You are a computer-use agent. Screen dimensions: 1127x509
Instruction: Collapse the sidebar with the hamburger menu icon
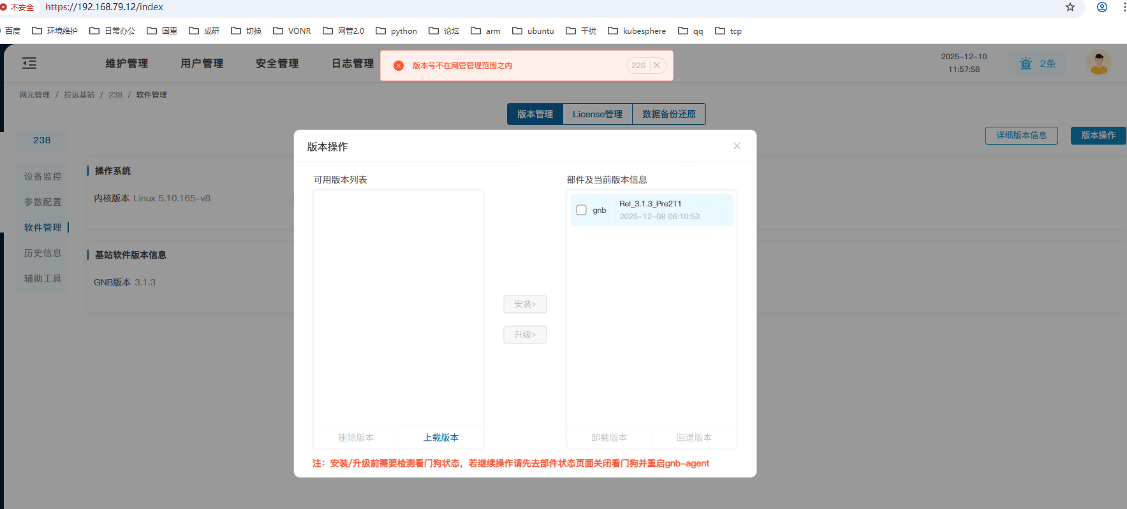coord(29,63)
